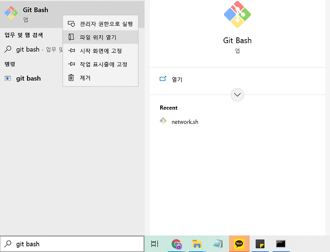The width and height of the screenshot is (330, 252).
Task: Click the command icon beside git bash
Action: pyautogui.click(x=8, y=78)
